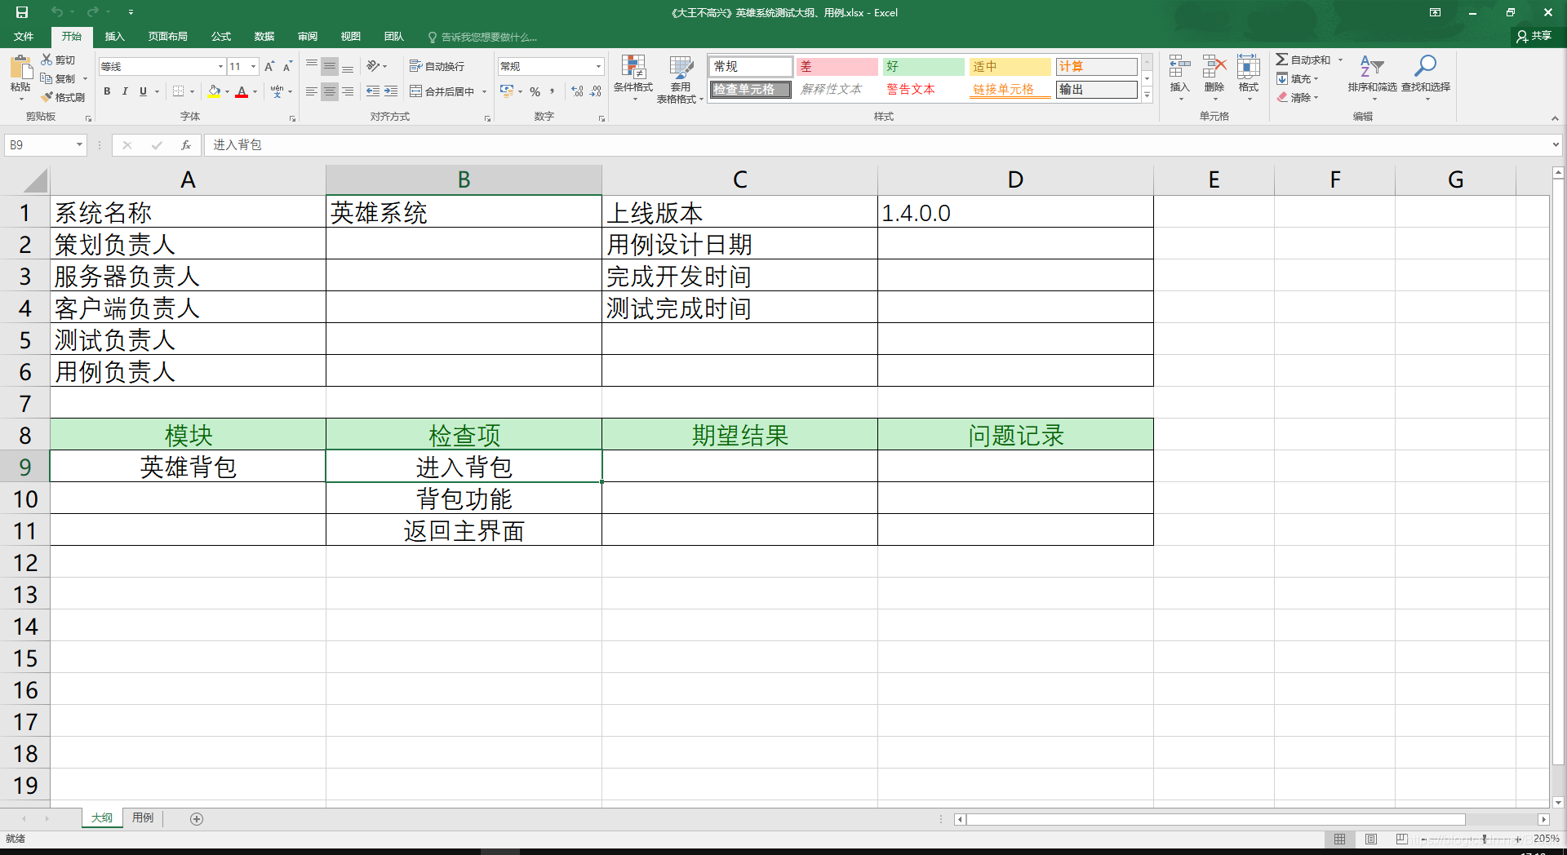Click the decrease indent icon
This screenshot has height=855, width=1567.
[x=373, y=91]
